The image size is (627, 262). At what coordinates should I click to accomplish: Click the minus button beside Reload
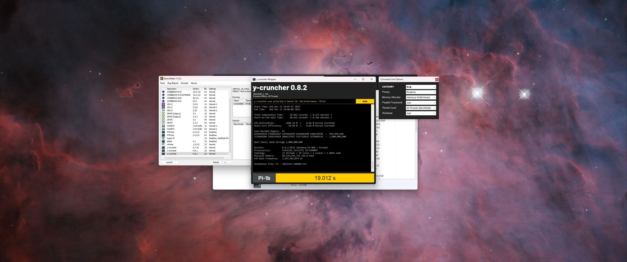pyautogui.click(x=229, y=162)
